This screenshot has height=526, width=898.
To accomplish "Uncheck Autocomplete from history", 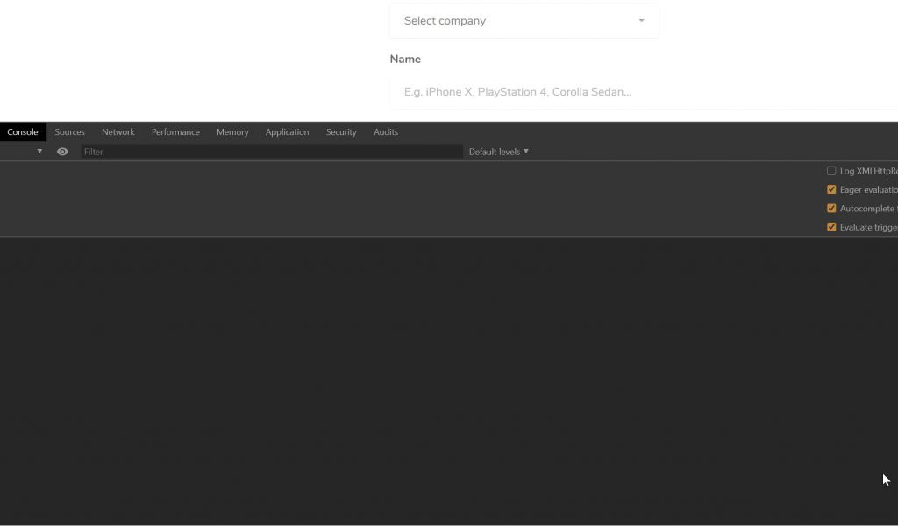I will pyautogui.click(x=831, y=208).
